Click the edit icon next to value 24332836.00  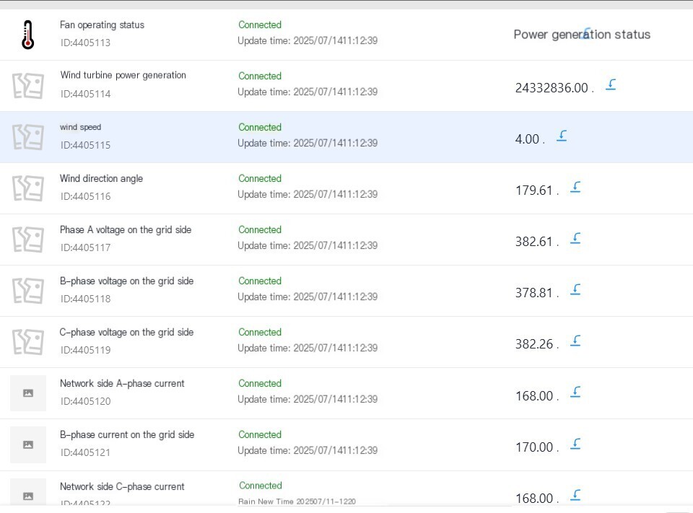611,84
